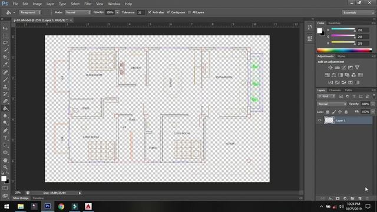This screenshot has height=212, width=377.
Task: Select the Hand tool
Action: pyautogui.click(x=5, y=160)
